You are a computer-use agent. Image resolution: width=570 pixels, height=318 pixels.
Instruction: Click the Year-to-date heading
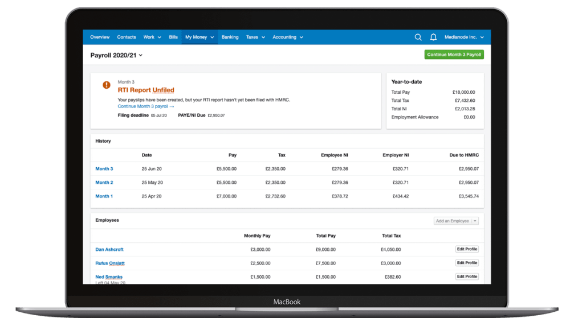(x=406, y=81)
